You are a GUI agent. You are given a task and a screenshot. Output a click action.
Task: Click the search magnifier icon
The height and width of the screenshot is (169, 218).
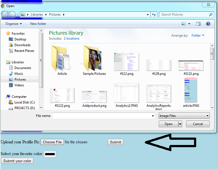tap(211, 14)
